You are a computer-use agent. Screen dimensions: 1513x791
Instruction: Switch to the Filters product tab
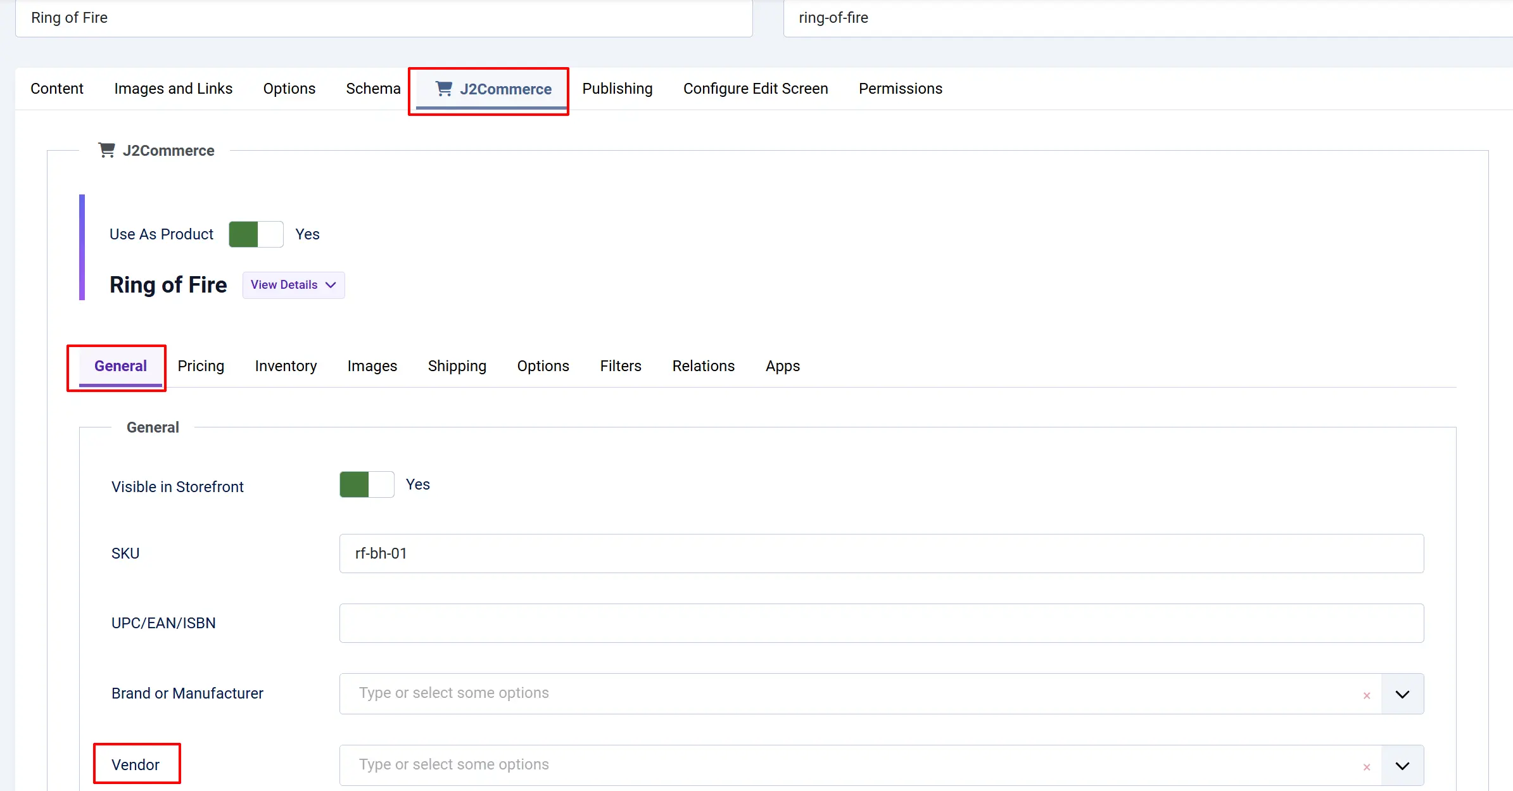621,366
